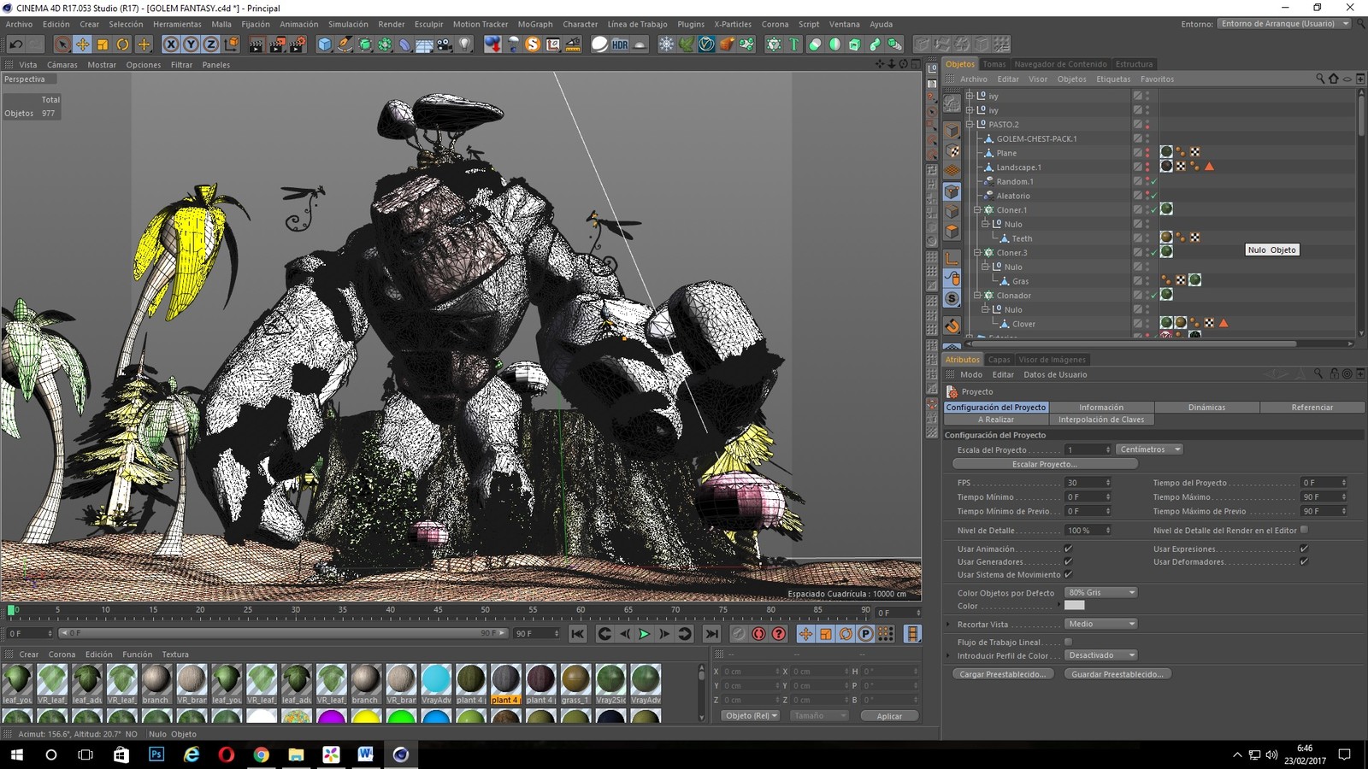Image resolution: width=1368 pixels, height=769 pixels.
Task: Add a light object from toolbar
Action: click(x=465, y=44)
